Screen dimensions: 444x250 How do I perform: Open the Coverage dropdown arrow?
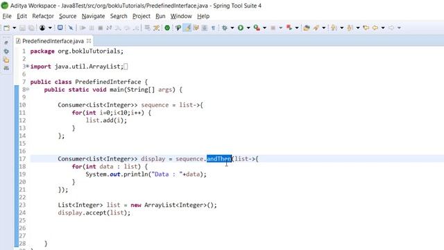(264, 28)
